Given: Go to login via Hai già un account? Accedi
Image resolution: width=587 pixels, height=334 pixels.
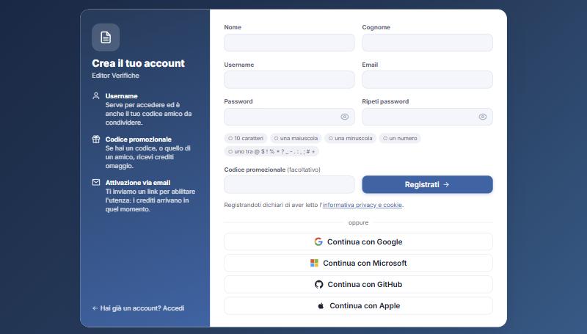Looking at the screenshot, I should pos(138,308).
